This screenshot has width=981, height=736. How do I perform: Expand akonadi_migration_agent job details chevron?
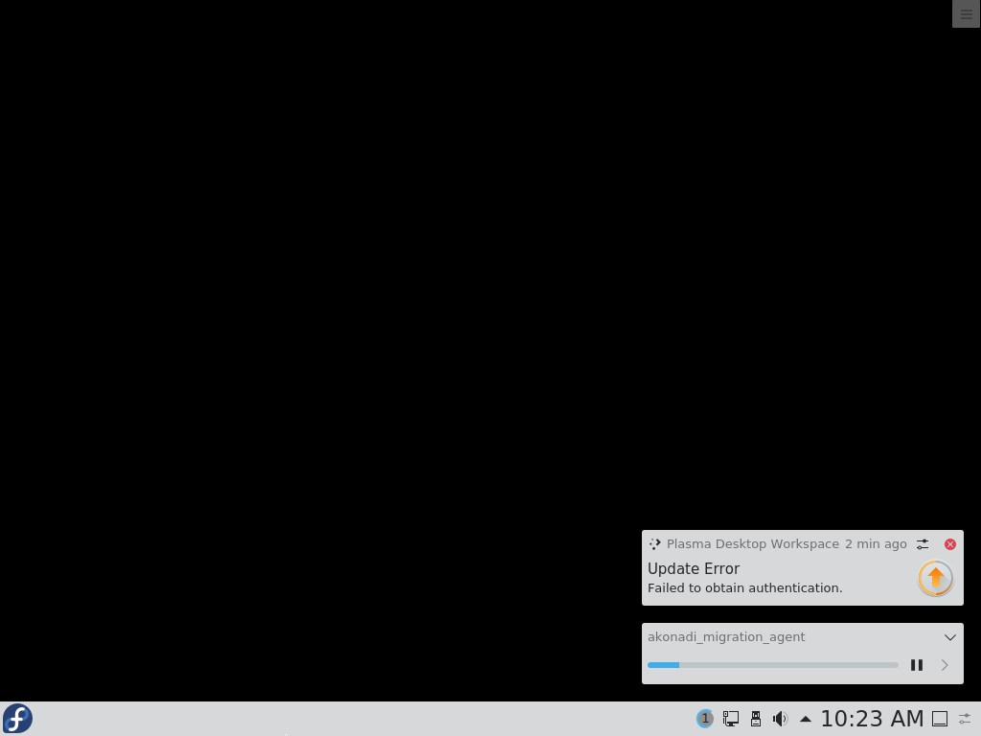tap(950, 637)
